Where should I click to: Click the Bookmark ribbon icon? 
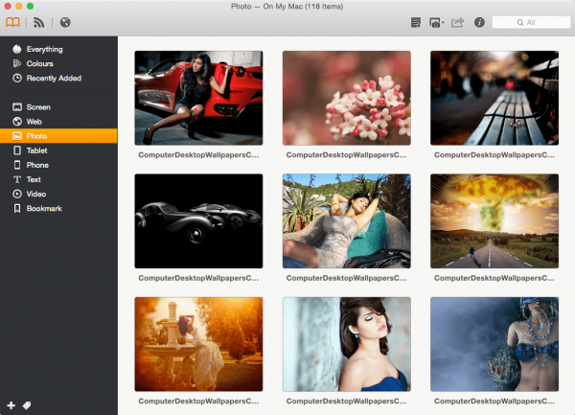(x=17, y=208)
